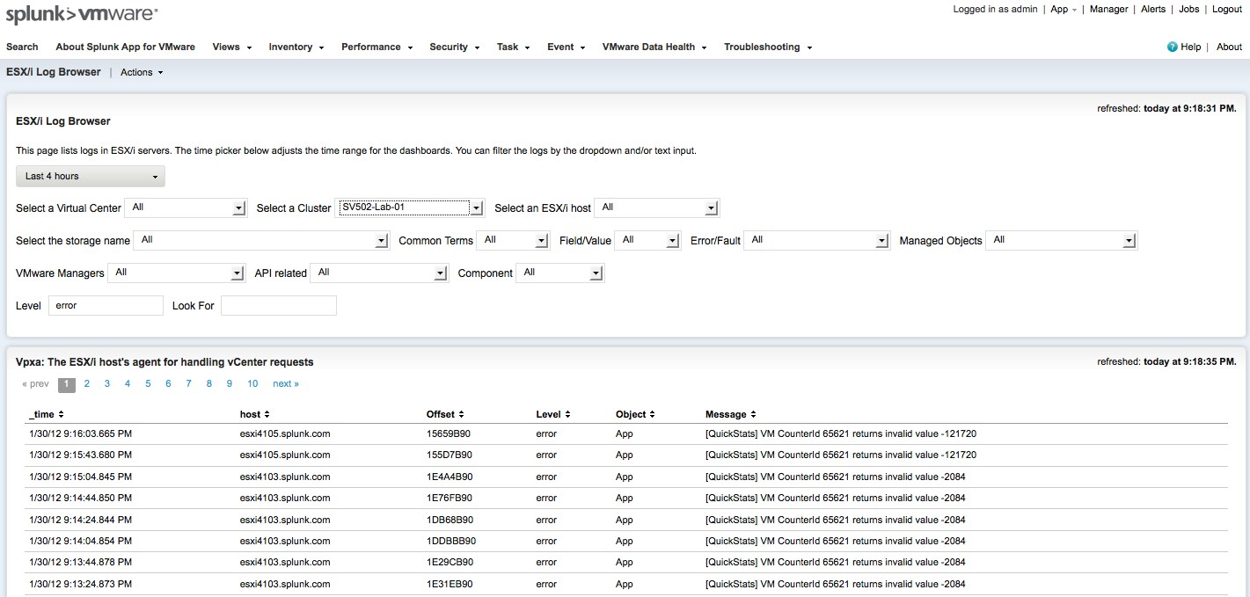Click offset value 1E4A4B90
Image resolution: width=1250 pixels, height=597 pixels.
(x=450, y=477)
